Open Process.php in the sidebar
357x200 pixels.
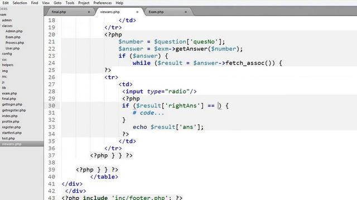[x=15, y=43]
